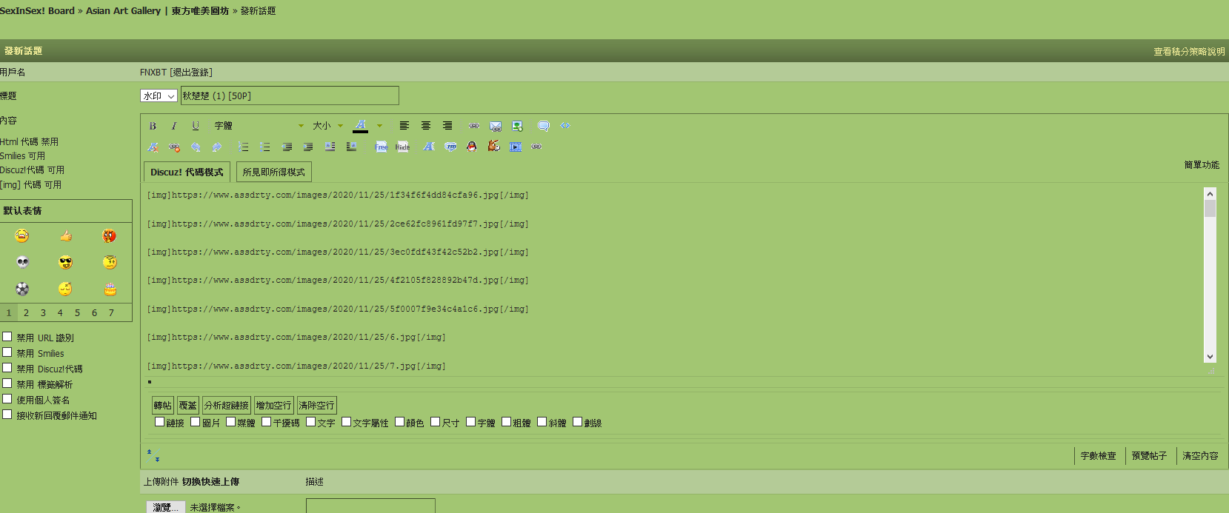The height and width of the screenshot is (513, 1229).
Task: Insert email link icon
Action: pyautogui.click(x=496, y=127)
